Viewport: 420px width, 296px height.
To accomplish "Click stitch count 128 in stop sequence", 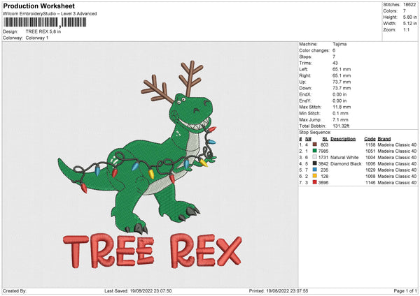I will coord(324,177).
